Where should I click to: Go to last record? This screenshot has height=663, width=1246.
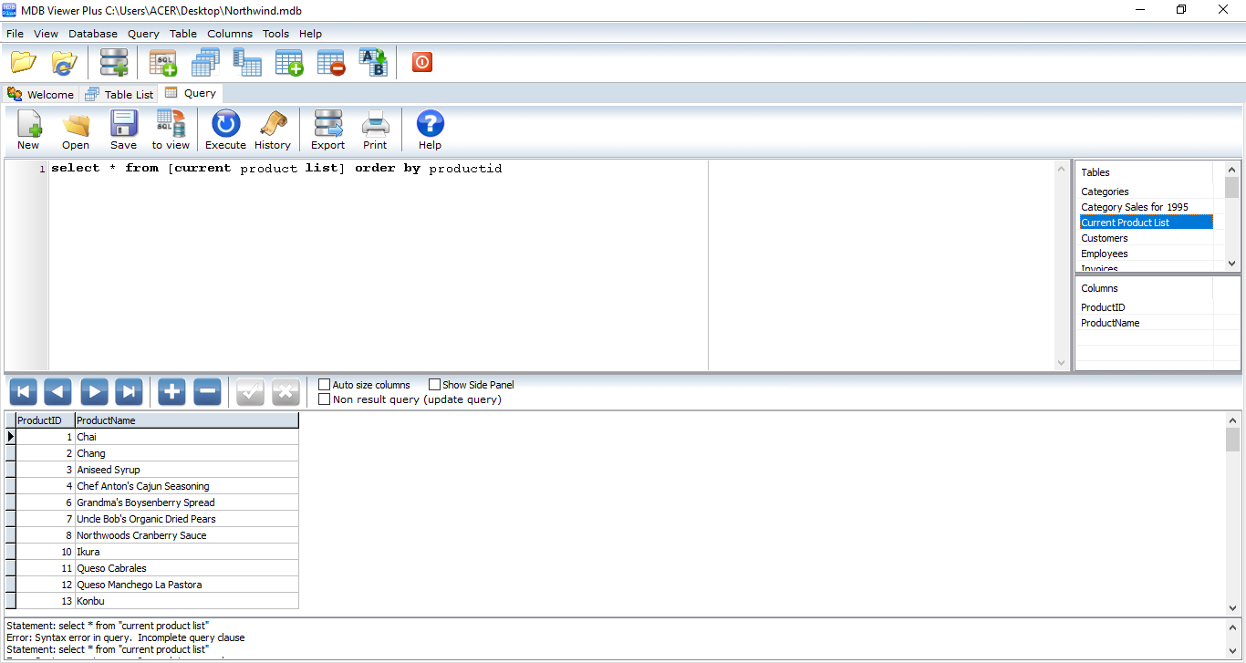click(130, 392)
